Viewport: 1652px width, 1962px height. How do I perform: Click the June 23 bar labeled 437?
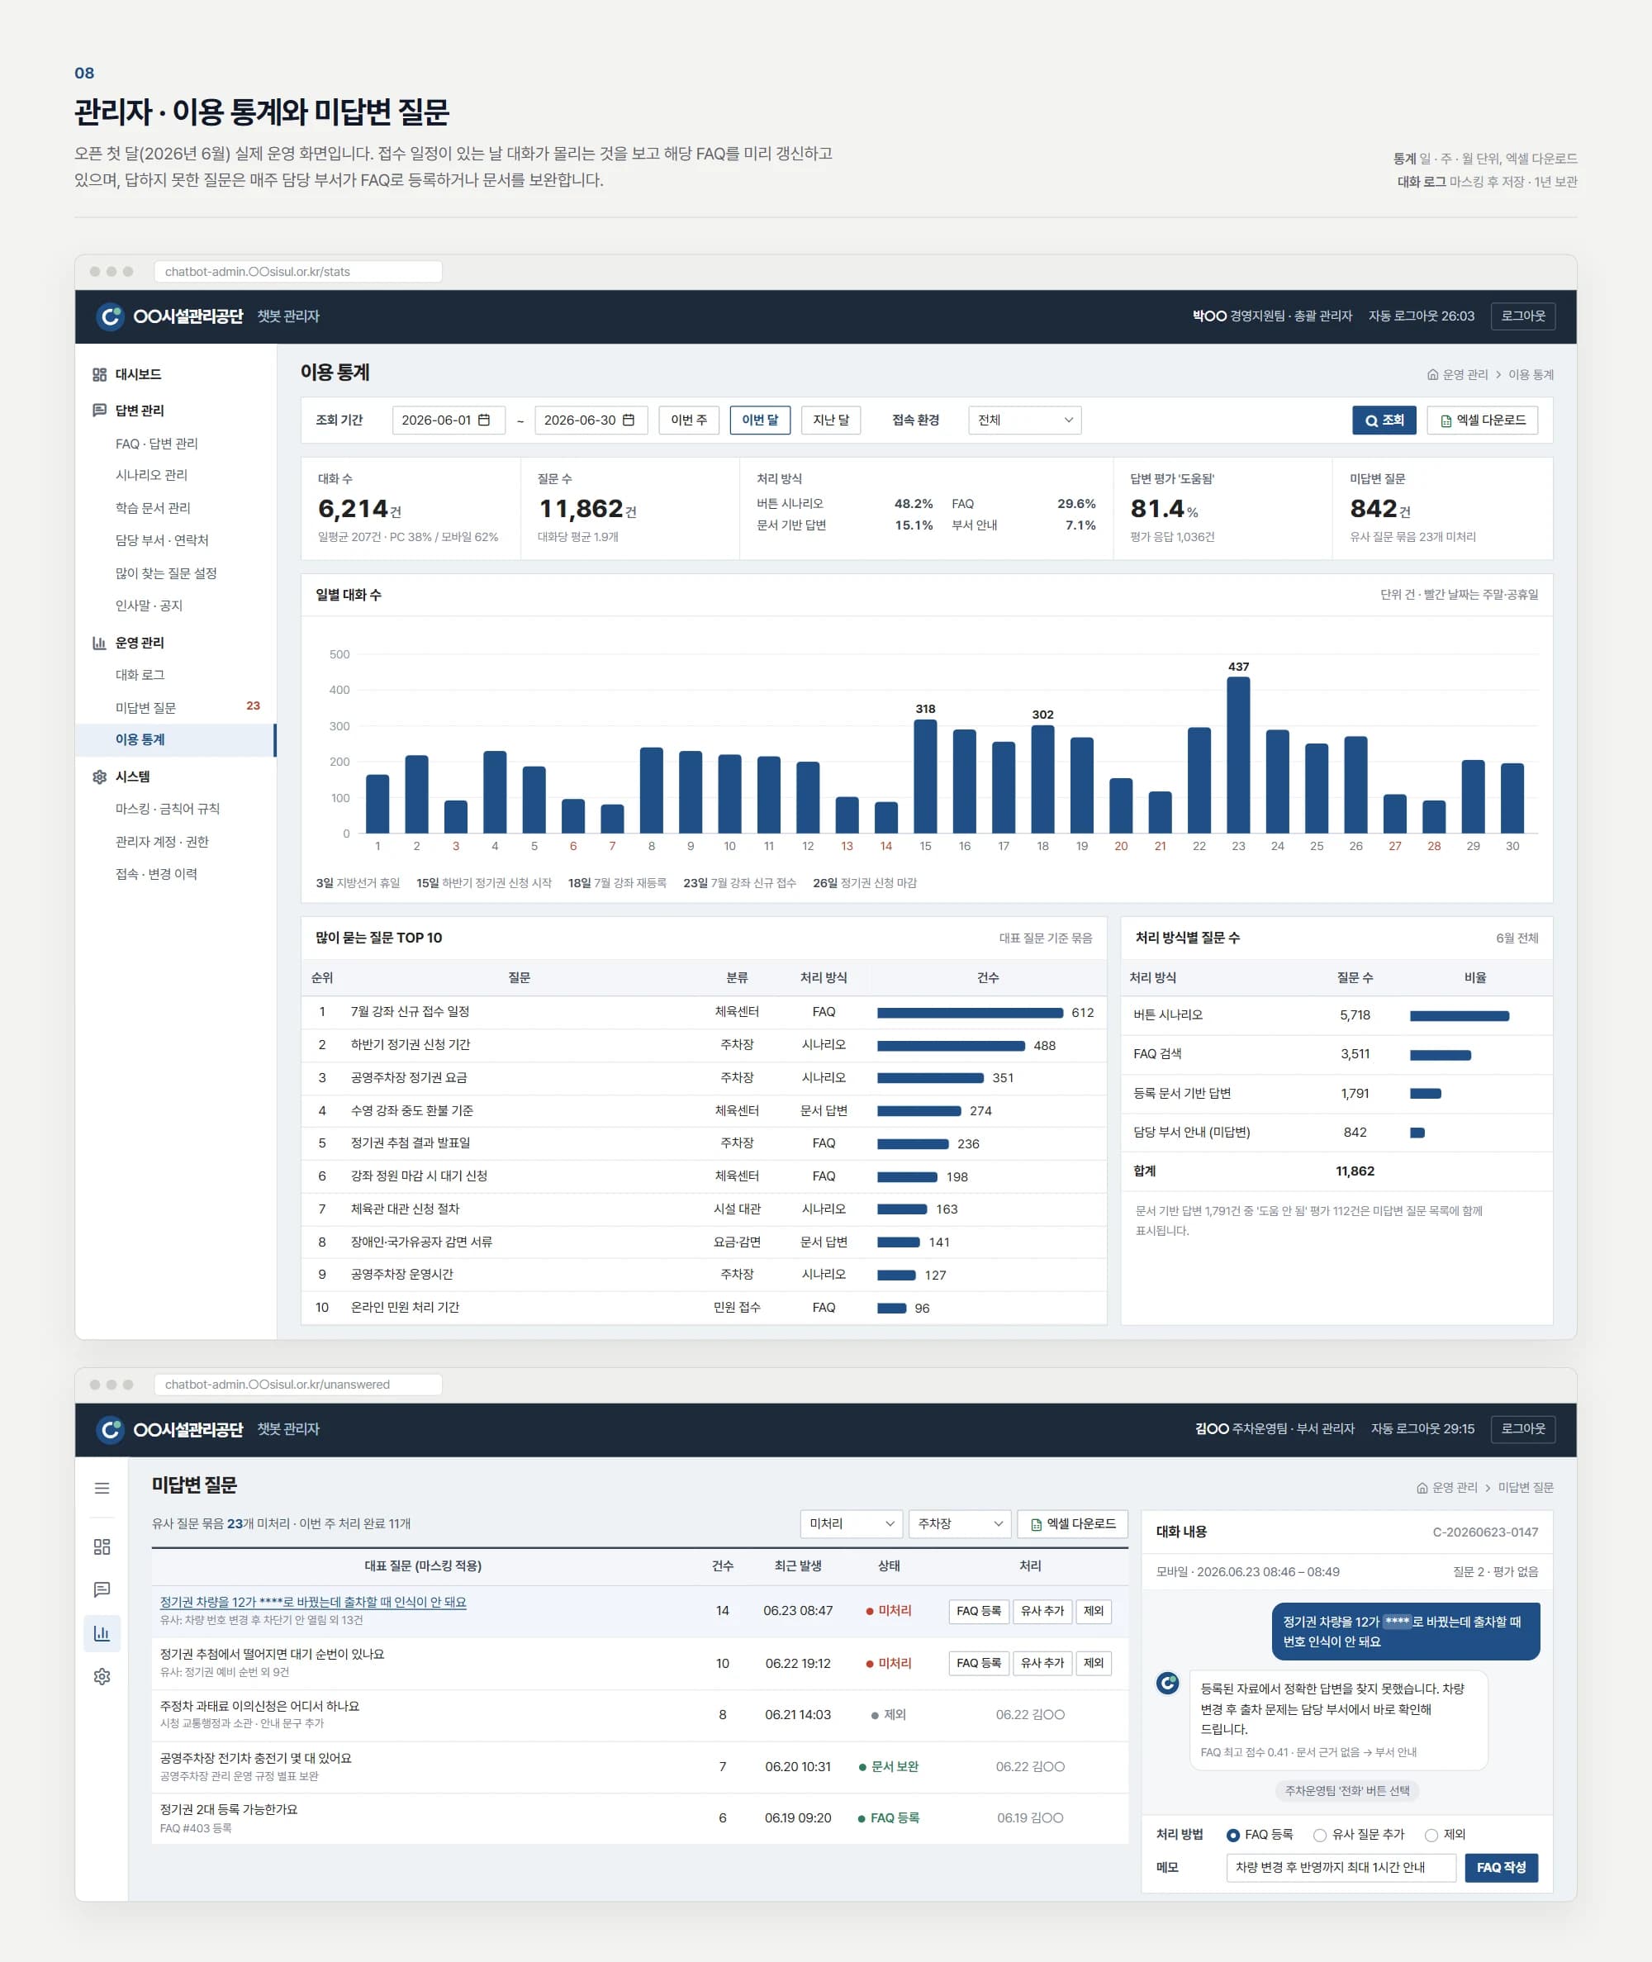point(1238,754)
